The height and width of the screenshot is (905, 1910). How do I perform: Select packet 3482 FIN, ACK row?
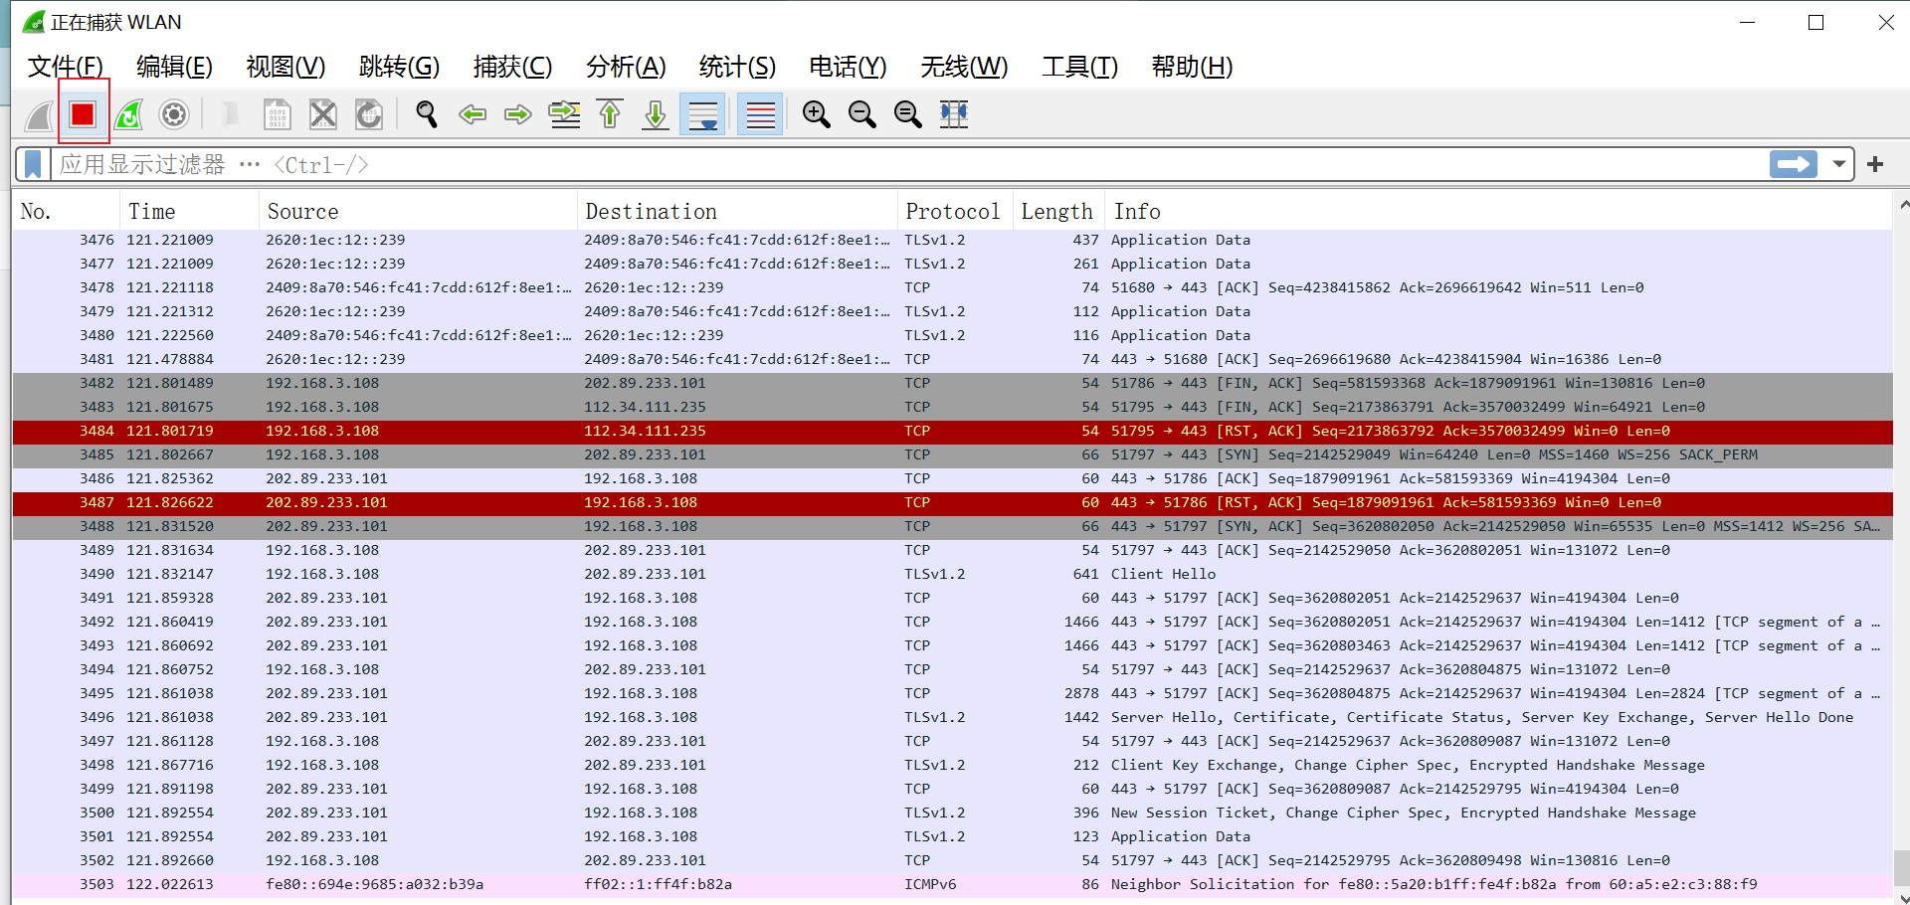coord(952,383)
